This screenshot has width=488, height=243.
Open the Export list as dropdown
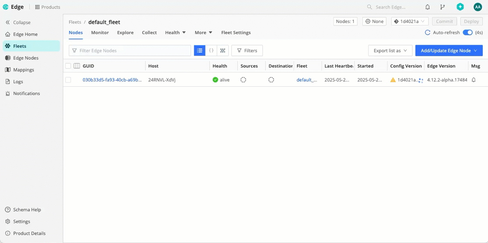tap(390, 51)
